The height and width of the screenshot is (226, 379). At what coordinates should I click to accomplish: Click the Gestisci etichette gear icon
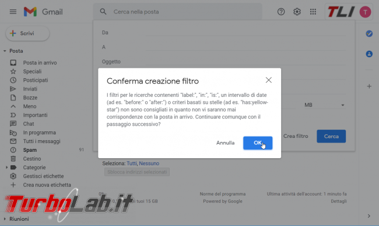tap(13, 176)
